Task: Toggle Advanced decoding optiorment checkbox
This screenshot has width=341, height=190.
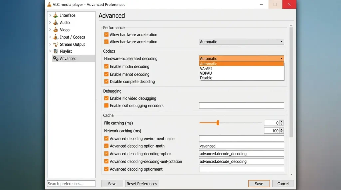Action: click(106, 169)
